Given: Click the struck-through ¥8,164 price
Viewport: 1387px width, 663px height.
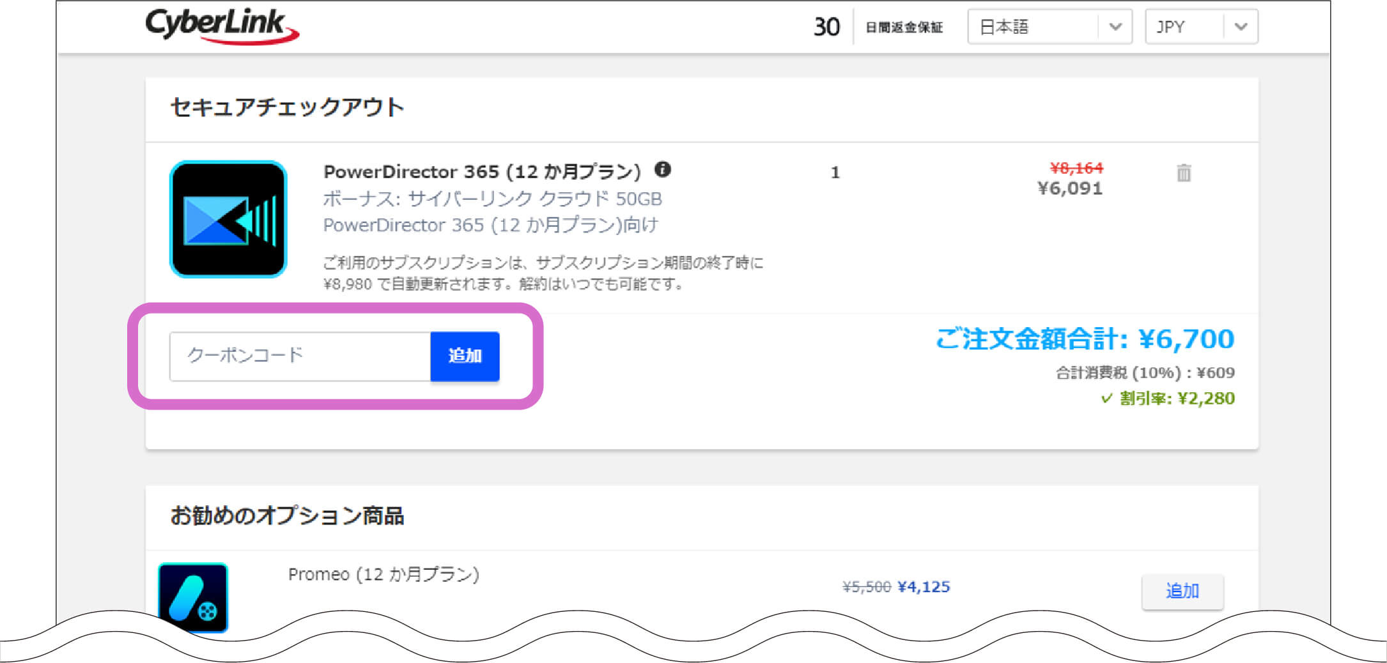Looking at the screenshot, I should [1076, 168].
